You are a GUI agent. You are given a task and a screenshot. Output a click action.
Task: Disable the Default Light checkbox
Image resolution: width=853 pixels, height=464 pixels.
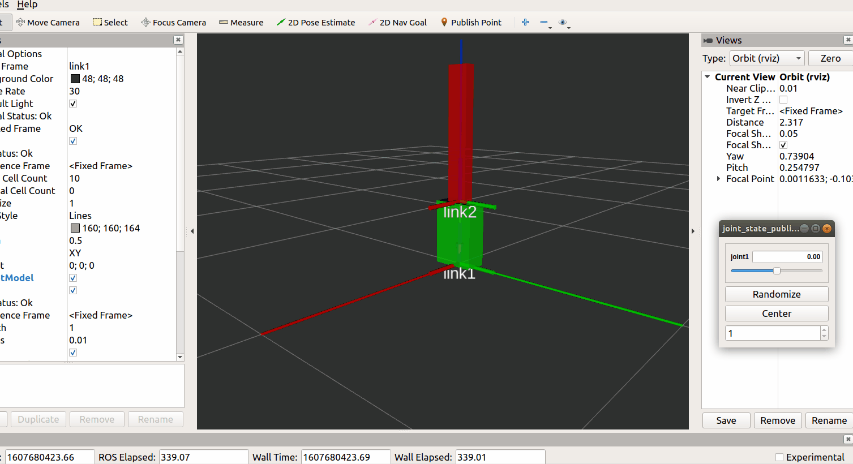(72, 103)
